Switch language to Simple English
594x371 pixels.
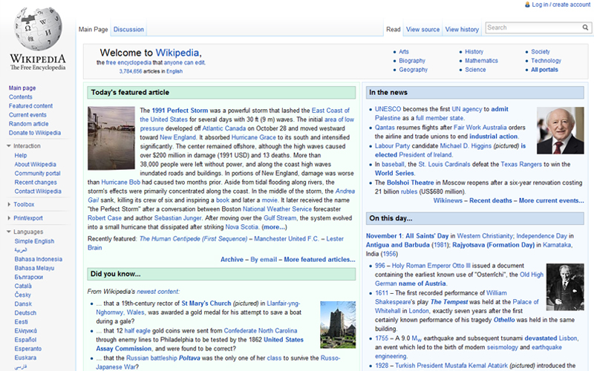[x=34, y=241]
